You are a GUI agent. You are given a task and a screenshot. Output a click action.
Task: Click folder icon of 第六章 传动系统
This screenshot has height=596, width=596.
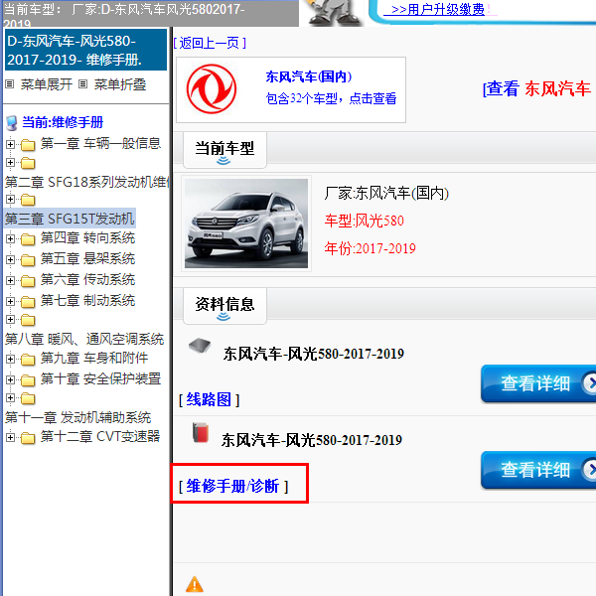(x=28, y=281)
